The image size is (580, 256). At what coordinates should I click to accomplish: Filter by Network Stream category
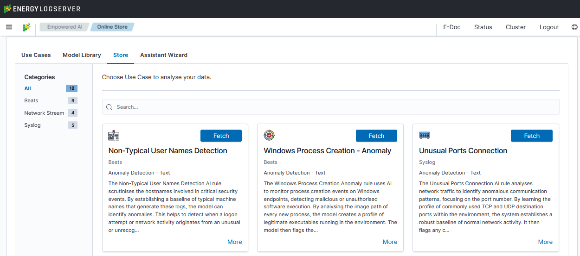tap(44, 113)
